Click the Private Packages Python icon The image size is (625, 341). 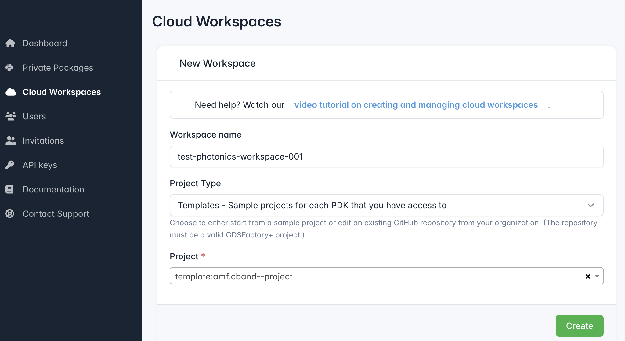coord(10,68)
